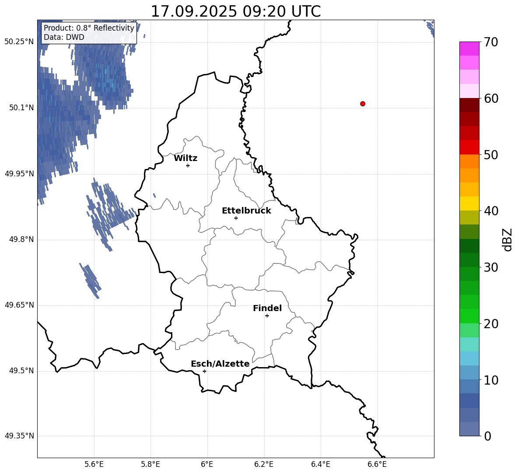Screen dimensions: 518x473
Task: Click the bright green swatch above 20
Action: [x=469, y=316]
